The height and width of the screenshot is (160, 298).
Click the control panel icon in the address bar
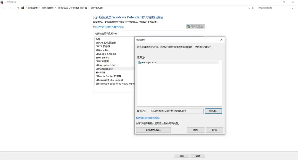tap(23, 8)
